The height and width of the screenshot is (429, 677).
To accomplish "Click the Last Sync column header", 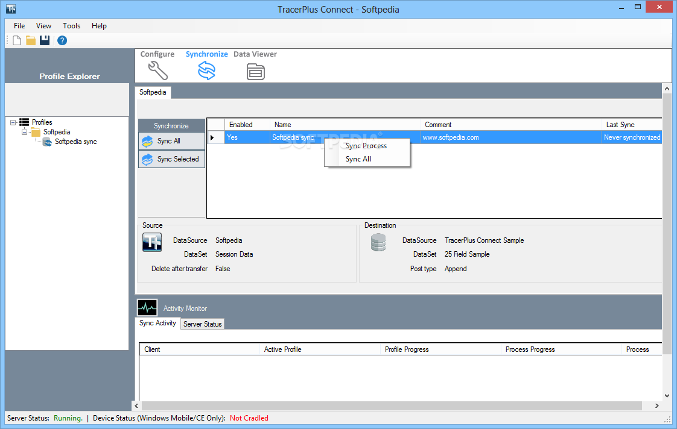I will 632,125.
